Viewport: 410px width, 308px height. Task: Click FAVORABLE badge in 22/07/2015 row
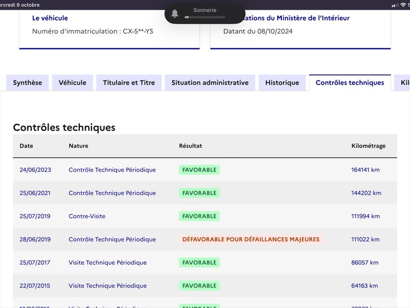click(199, 286)
